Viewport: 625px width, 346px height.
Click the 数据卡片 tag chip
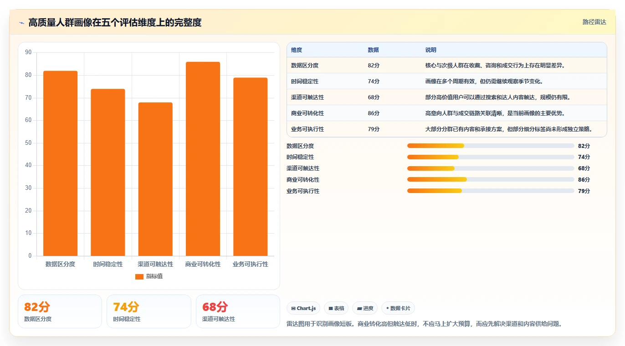pos(398,308)
